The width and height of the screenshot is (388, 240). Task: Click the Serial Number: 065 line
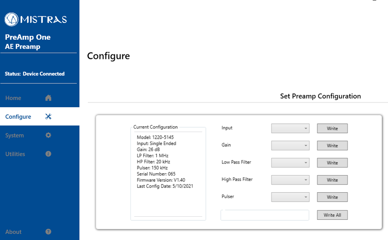click(156, 174)
